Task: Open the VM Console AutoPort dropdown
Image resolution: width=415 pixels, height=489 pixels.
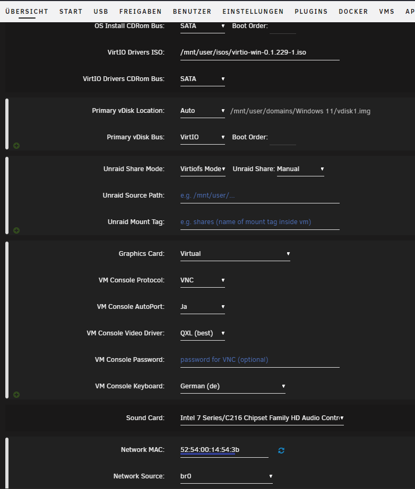Action: point(202,307)
